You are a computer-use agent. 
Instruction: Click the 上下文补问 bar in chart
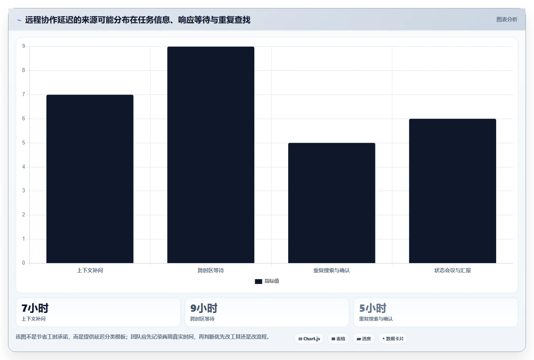coord(90,179)
